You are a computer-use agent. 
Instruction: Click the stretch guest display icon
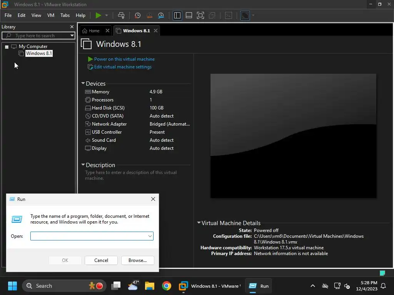245,15
